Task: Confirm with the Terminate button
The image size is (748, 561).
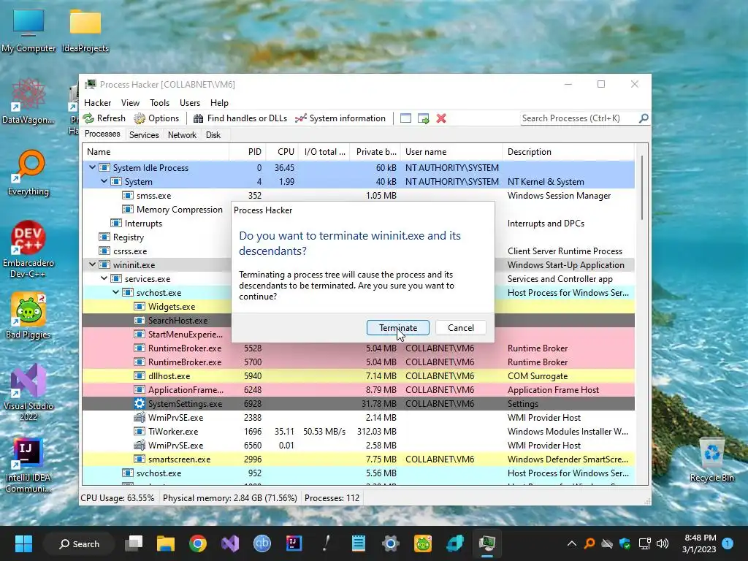Action: point(398,328)
